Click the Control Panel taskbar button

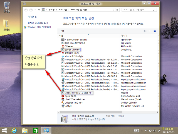(46, 130)
